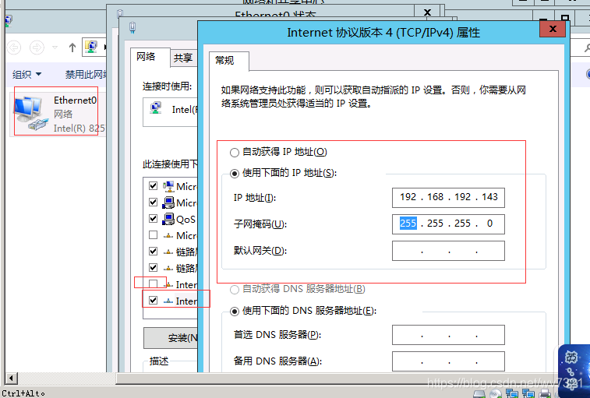Click the 英 input method icon
Image resolution: width=590 pixels, height=398 pixels.
click(571, 357)
